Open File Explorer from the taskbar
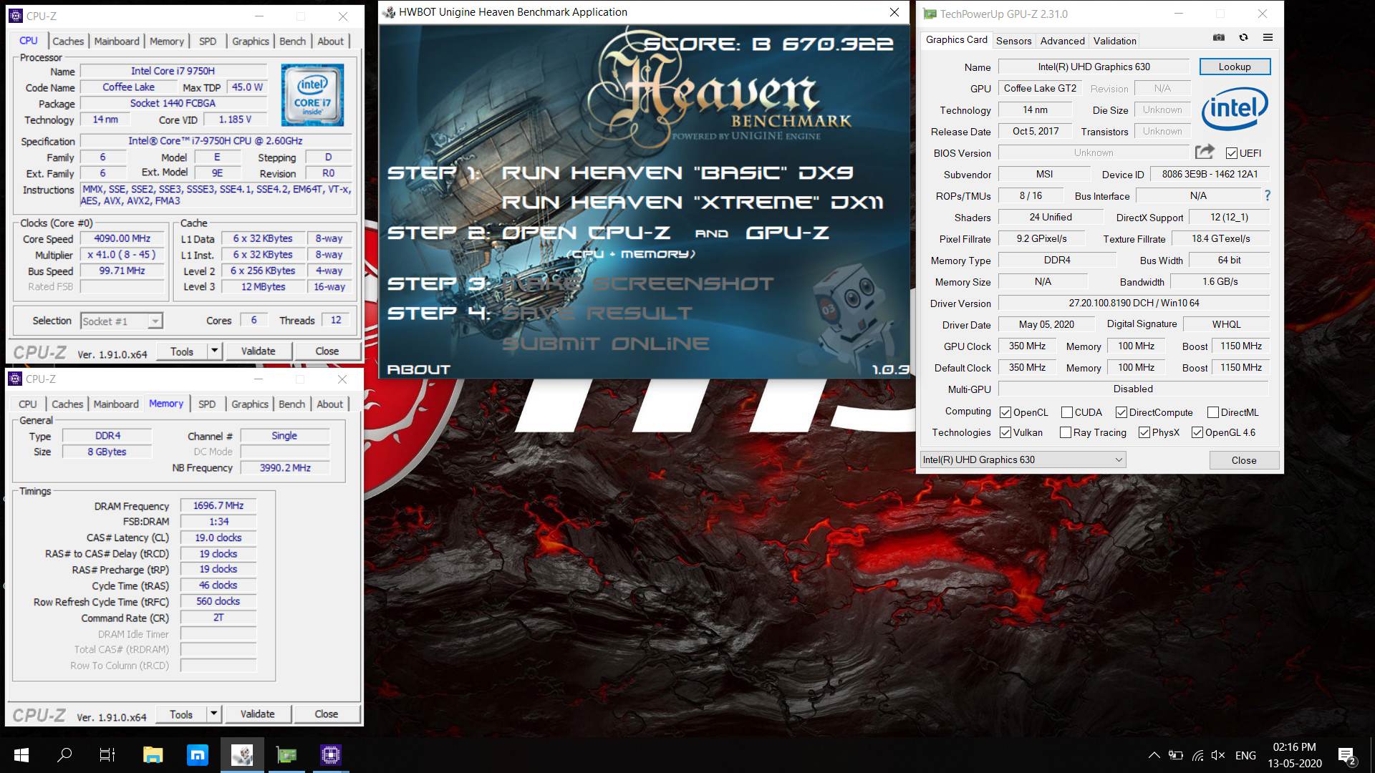 (153, 754)
